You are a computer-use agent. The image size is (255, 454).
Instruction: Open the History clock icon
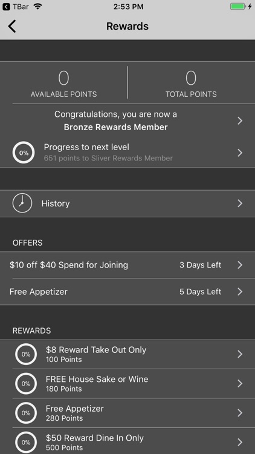pyautogui.click(x=22, y=203)
